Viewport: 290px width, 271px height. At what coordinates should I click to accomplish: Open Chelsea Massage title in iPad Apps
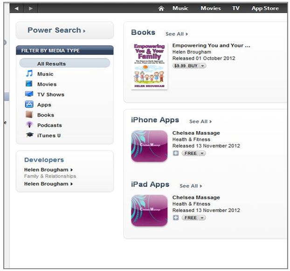[196, 197]
